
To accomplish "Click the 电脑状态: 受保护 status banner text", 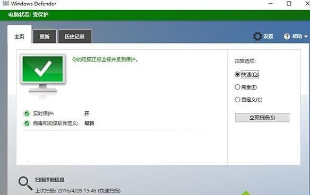I will point(28,15).
